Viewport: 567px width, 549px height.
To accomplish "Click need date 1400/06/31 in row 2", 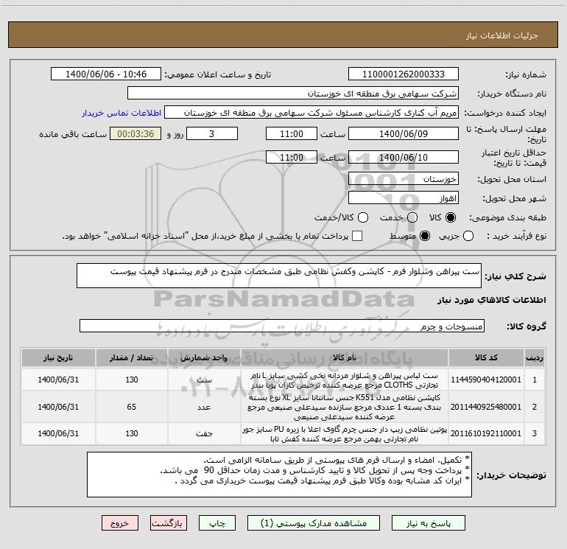I will point(58,407).
